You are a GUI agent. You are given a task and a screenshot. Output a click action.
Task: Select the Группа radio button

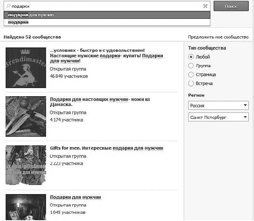[x=191, y=65]
